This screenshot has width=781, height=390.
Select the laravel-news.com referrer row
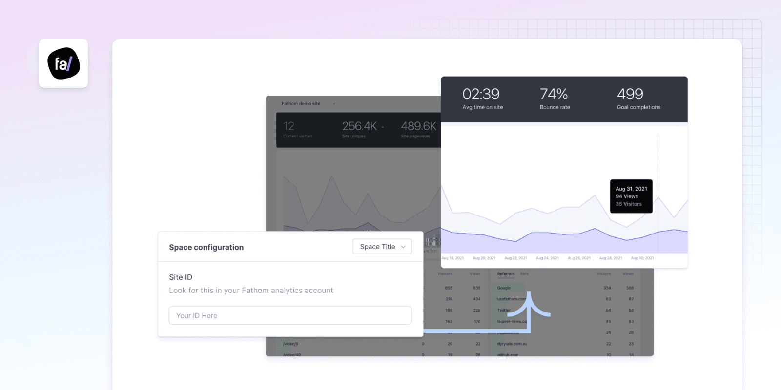[x=565, y=322]
